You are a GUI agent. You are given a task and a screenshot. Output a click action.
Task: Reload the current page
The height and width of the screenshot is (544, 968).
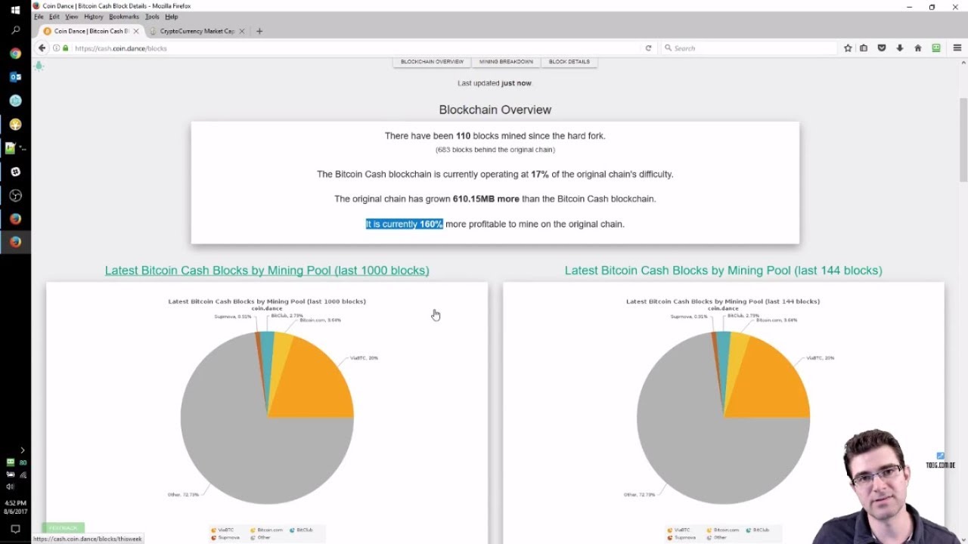648,48
